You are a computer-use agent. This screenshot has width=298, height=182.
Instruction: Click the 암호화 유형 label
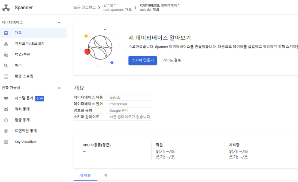click(83, 111)
